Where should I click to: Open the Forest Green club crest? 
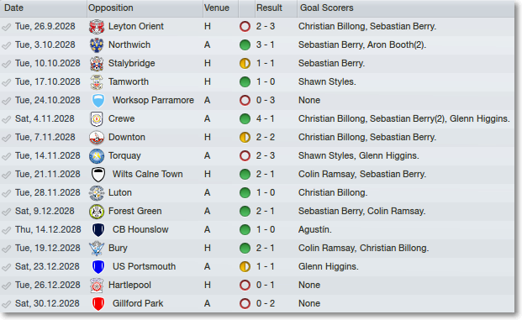tap(97, 212)
